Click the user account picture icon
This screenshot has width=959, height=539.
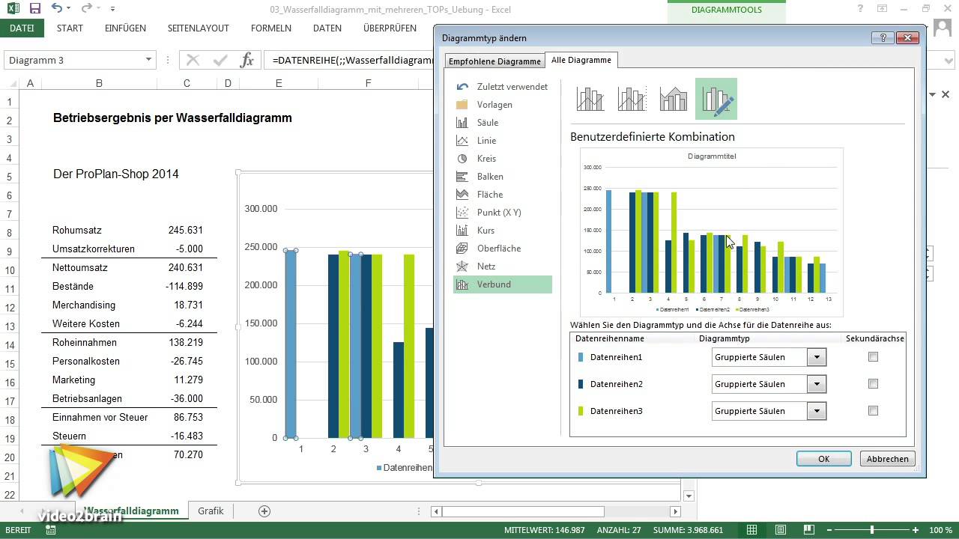(943, 28)
